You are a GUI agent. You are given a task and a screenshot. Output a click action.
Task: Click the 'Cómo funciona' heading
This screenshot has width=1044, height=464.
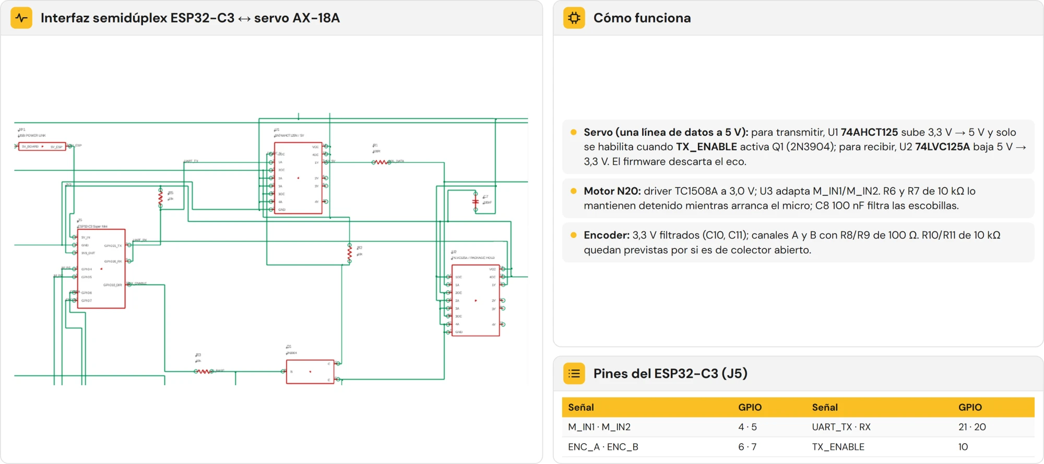click(642, 18)
